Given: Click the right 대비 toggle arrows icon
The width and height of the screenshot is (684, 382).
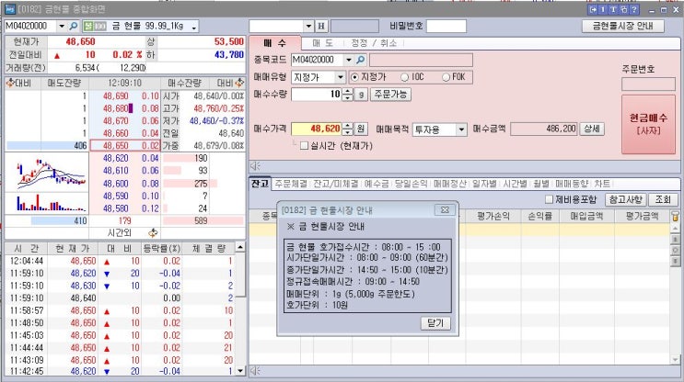Looking at the screenshot, I should pos(239,83).
